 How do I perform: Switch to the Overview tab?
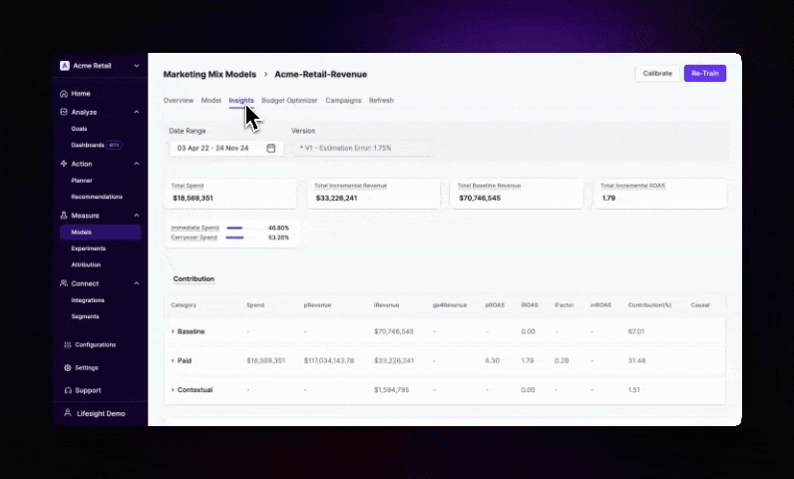pyautogui.click(x=179, y=100)
